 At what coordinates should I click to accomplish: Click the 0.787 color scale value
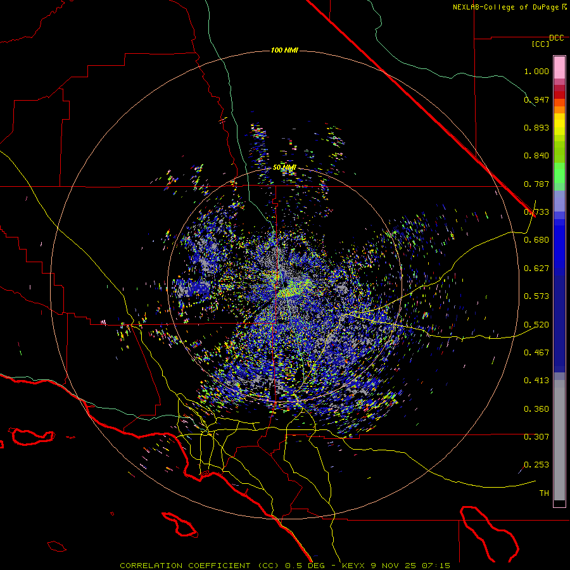(536, 184)
